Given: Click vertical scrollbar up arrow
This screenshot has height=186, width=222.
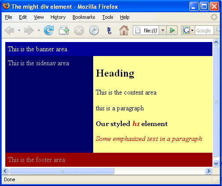Looking at the screenshot, I should 216,42.
